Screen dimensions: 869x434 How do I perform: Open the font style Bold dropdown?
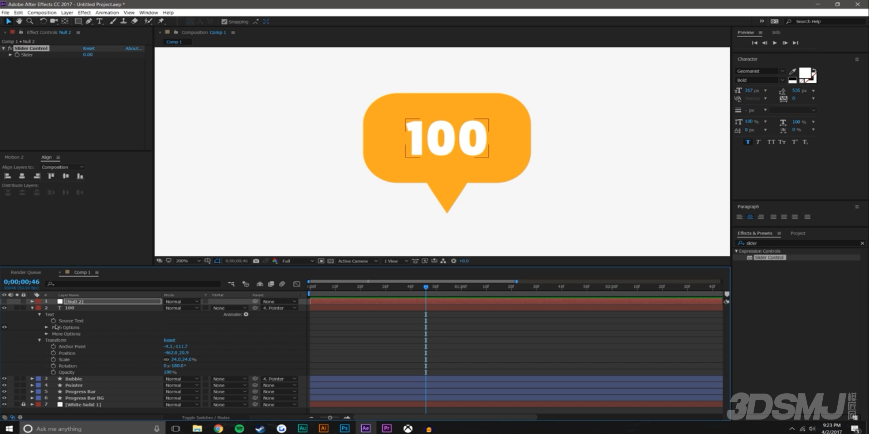pos(760,80)
